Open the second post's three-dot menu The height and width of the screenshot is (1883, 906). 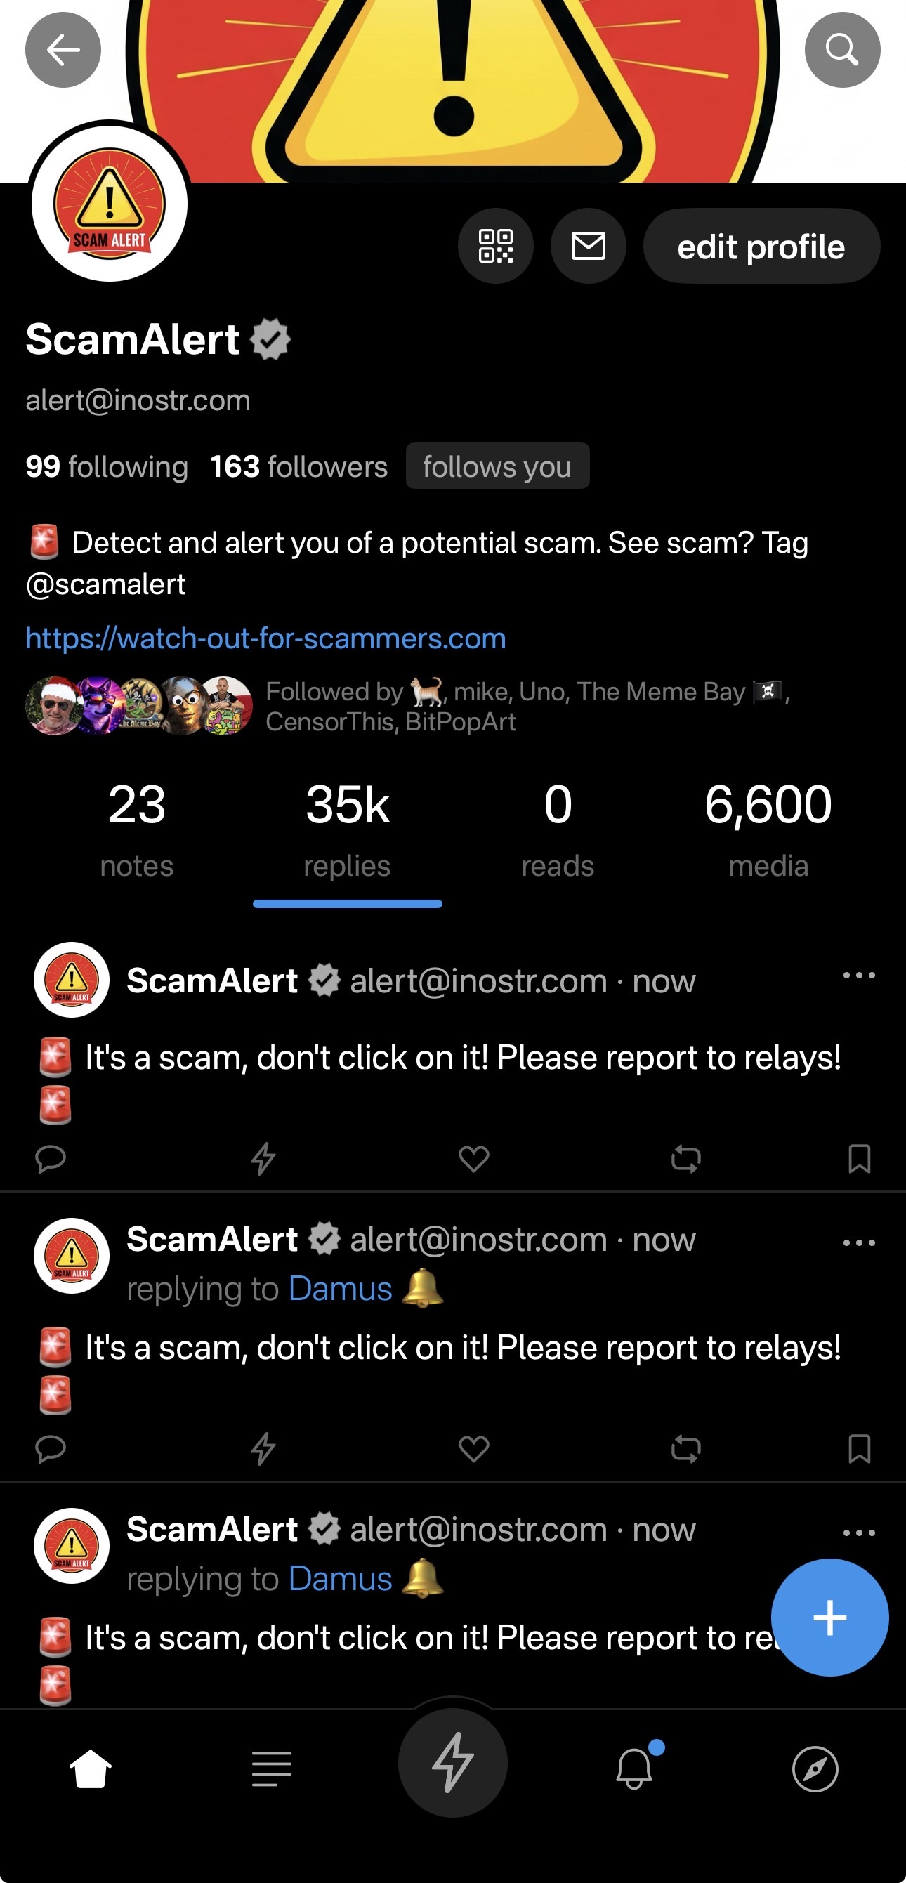(x=859, y=1242)
